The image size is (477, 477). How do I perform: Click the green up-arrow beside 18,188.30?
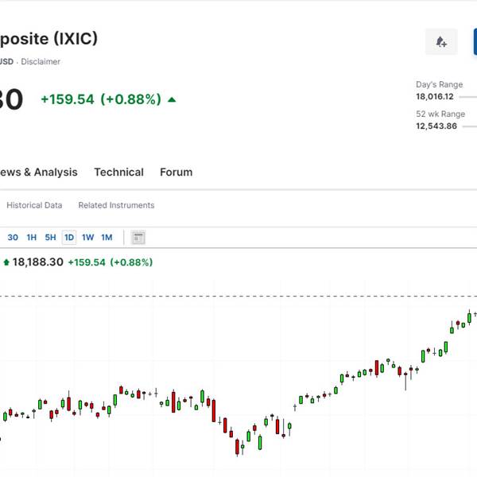pos(6,262)
